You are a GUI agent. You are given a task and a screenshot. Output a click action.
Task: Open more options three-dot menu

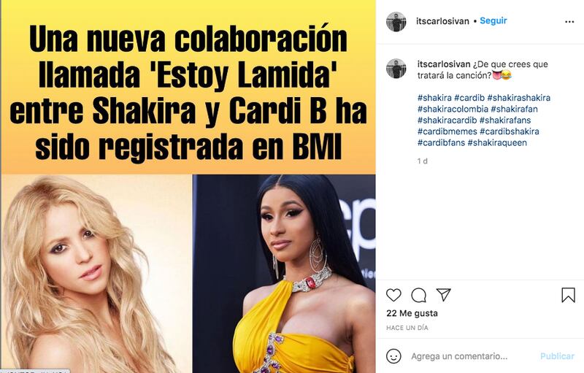click(569, 22)
